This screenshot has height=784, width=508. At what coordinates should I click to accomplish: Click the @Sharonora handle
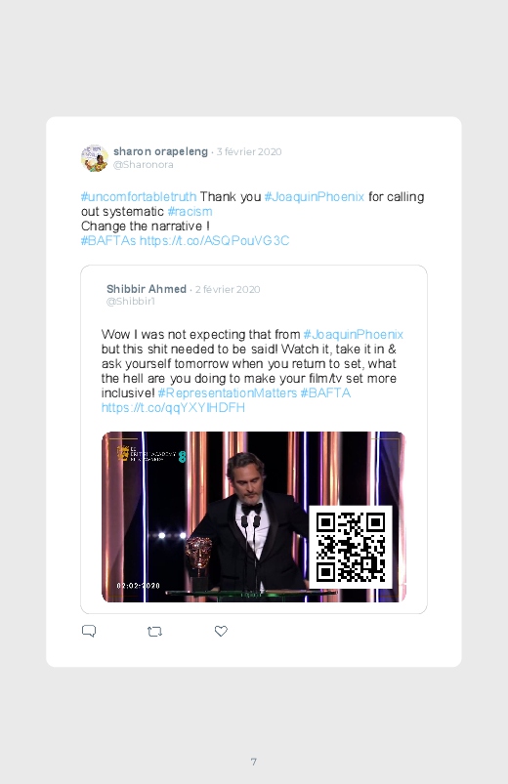tap(144, 164)
